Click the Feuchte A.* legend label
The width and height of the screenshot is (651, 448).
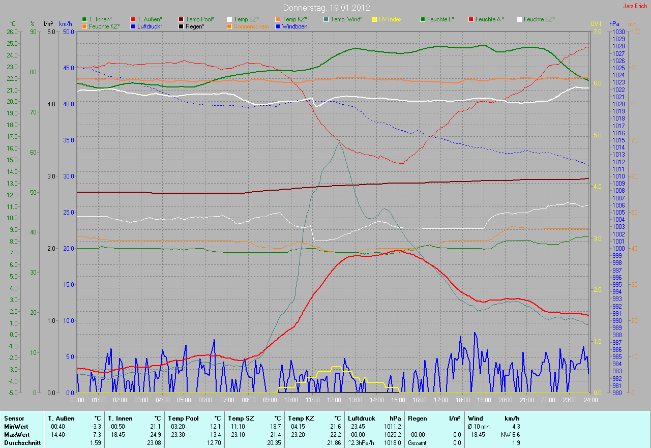coord(490,19)
